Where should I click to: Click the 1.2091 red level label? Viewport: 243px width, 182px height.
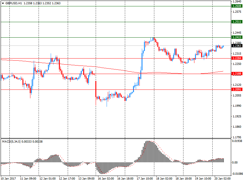pos(237,89)
